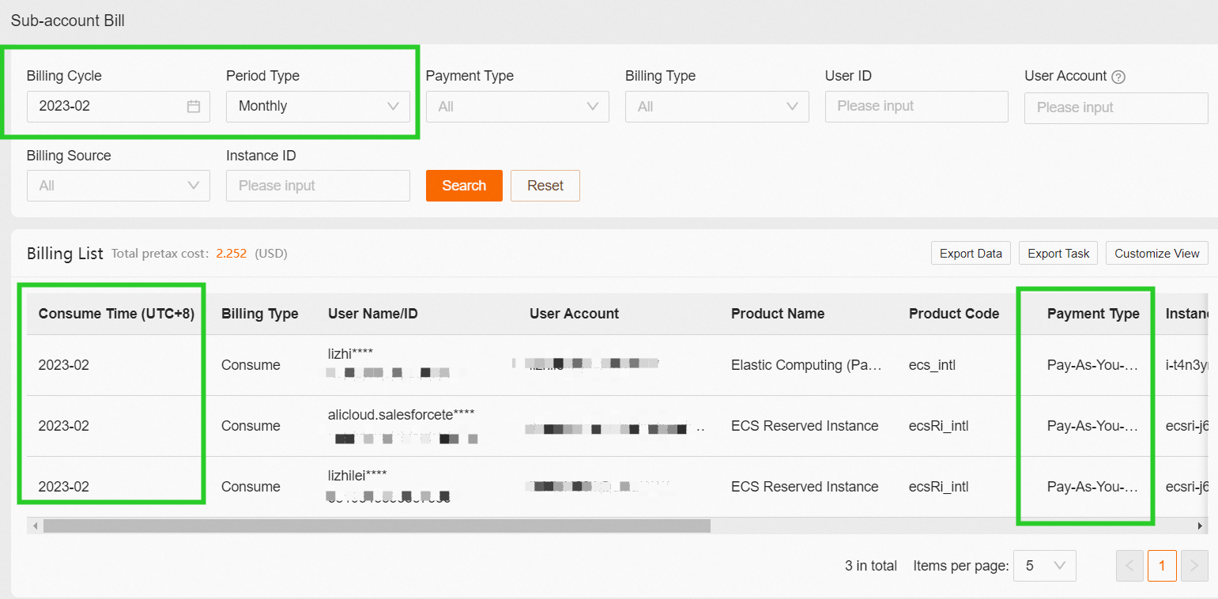Select page 1 in pagination
Image resolution: width=1218 pixels, height=599 pixels.
pos(1162,566)
